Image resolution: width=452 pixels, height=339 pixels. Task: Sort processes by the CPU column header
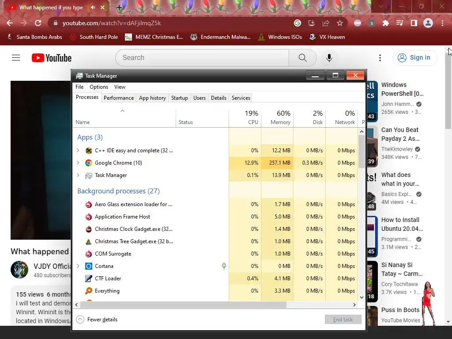coord(245,117)
